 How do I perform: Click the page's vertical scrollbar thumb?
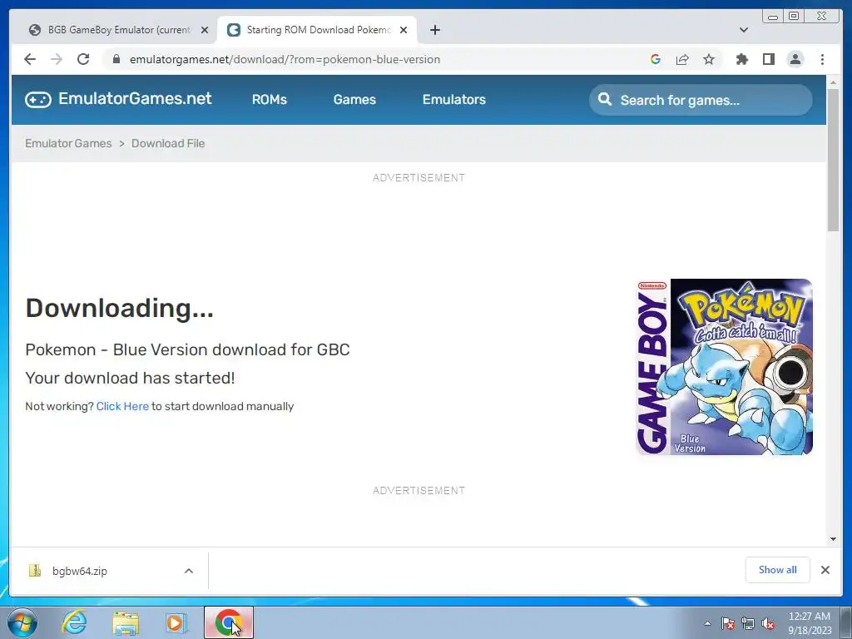pyautogui.click(x=834, y=161)
